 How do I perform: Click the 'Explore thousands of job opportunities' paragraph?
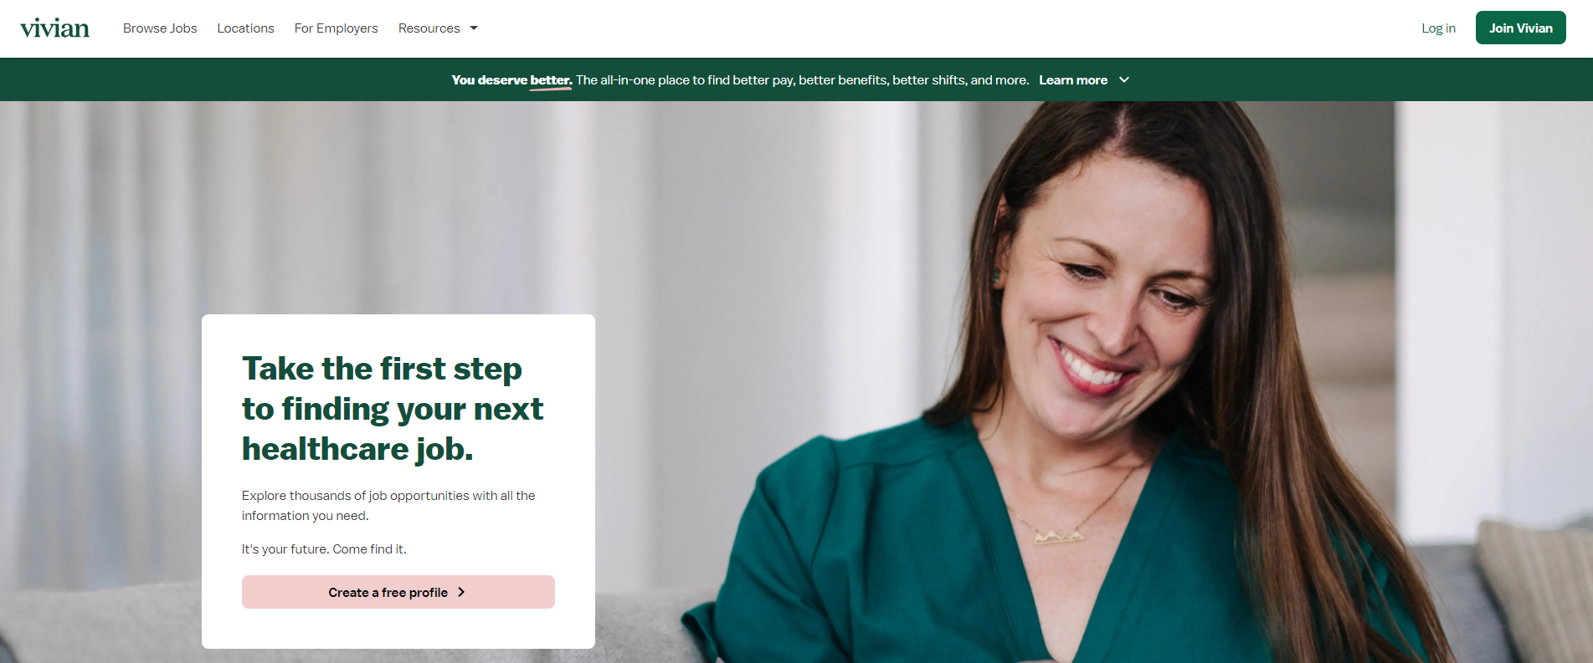388,506
